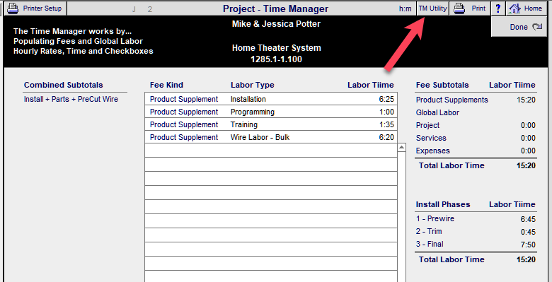
Task: Click the house icon in the Home button
Action: [x=514, y=8]
